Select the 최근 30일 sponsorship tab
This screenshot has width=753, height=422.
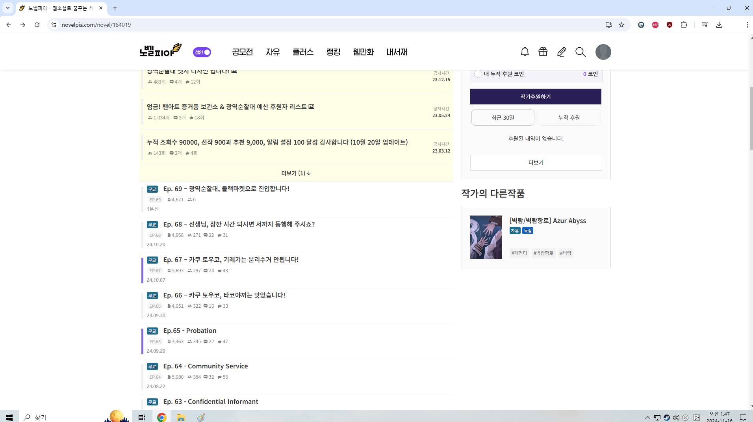point(503,117)
